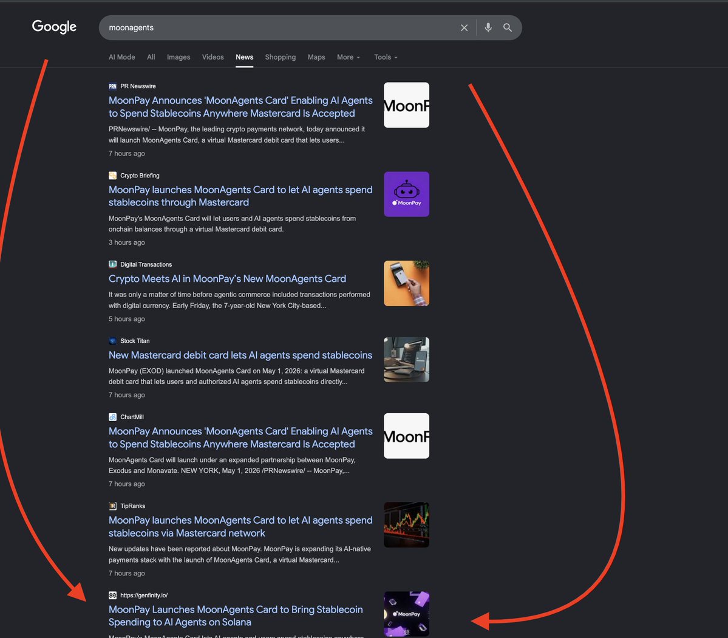
Task: Click TipRanks favicon icon
Action: click(112, 506)
